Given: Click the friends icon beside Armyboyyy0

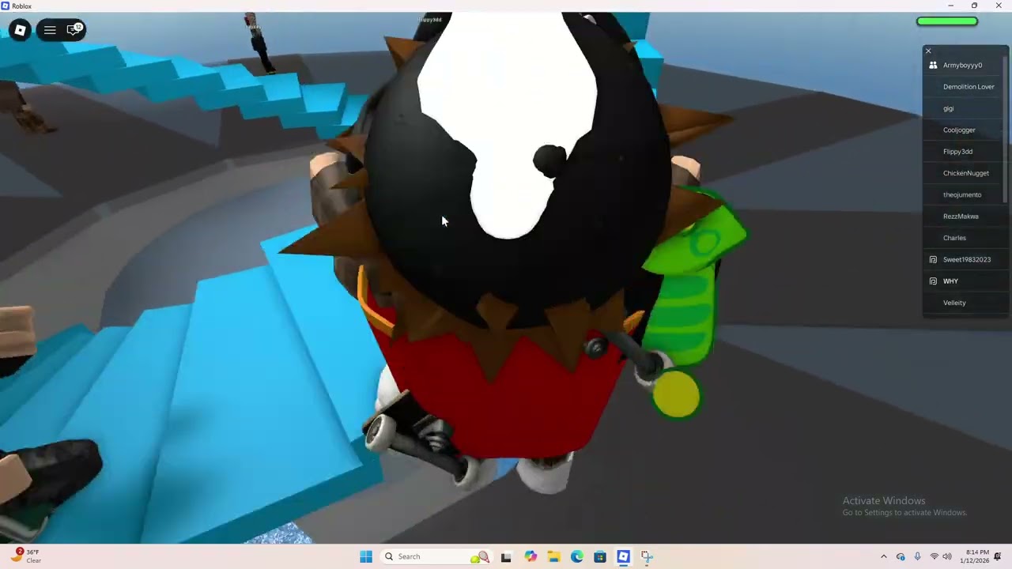Looking at the screenshot, I should [x=933, y=66].
